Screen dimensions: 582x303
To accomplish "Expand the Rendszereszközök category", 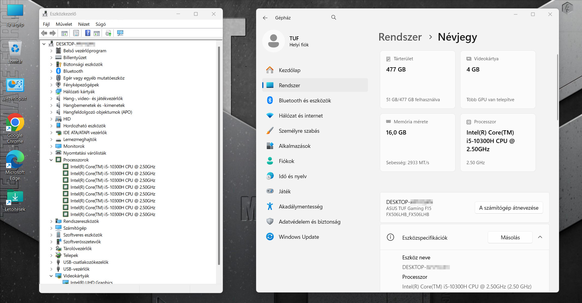I will [x=51, y=221].
